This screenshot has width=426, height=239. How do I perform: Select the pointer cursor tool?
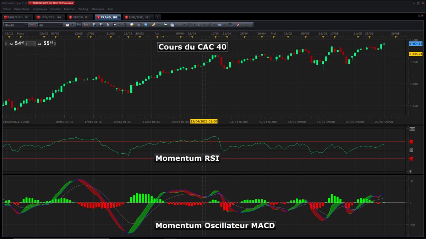tap(108, 25)
